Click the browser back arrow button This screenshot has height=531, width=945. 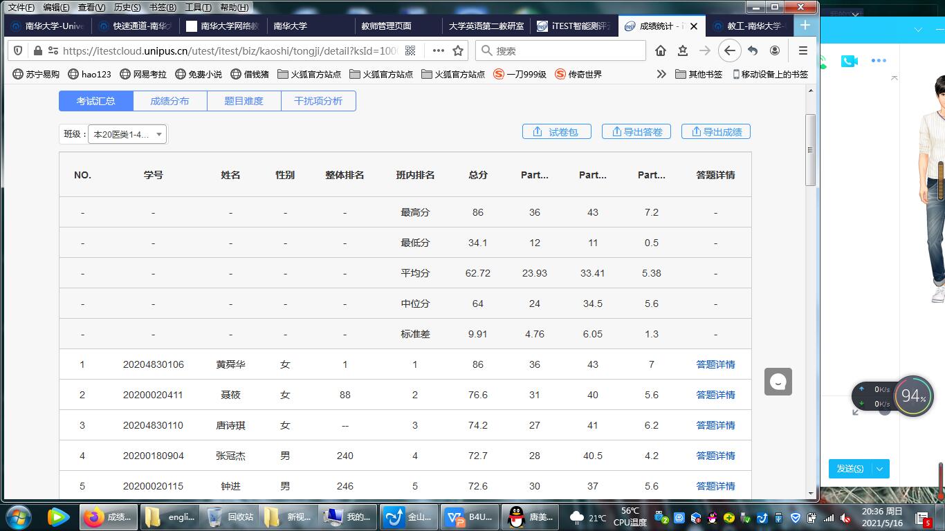729,50
